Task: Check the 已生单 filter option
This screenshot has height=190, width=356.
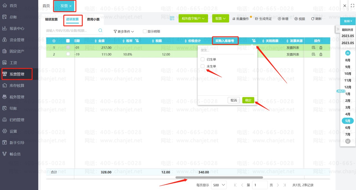Action: (202, 59)
